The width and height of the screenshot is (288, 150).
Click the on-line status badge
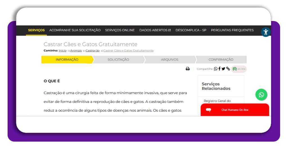[239, 69]
